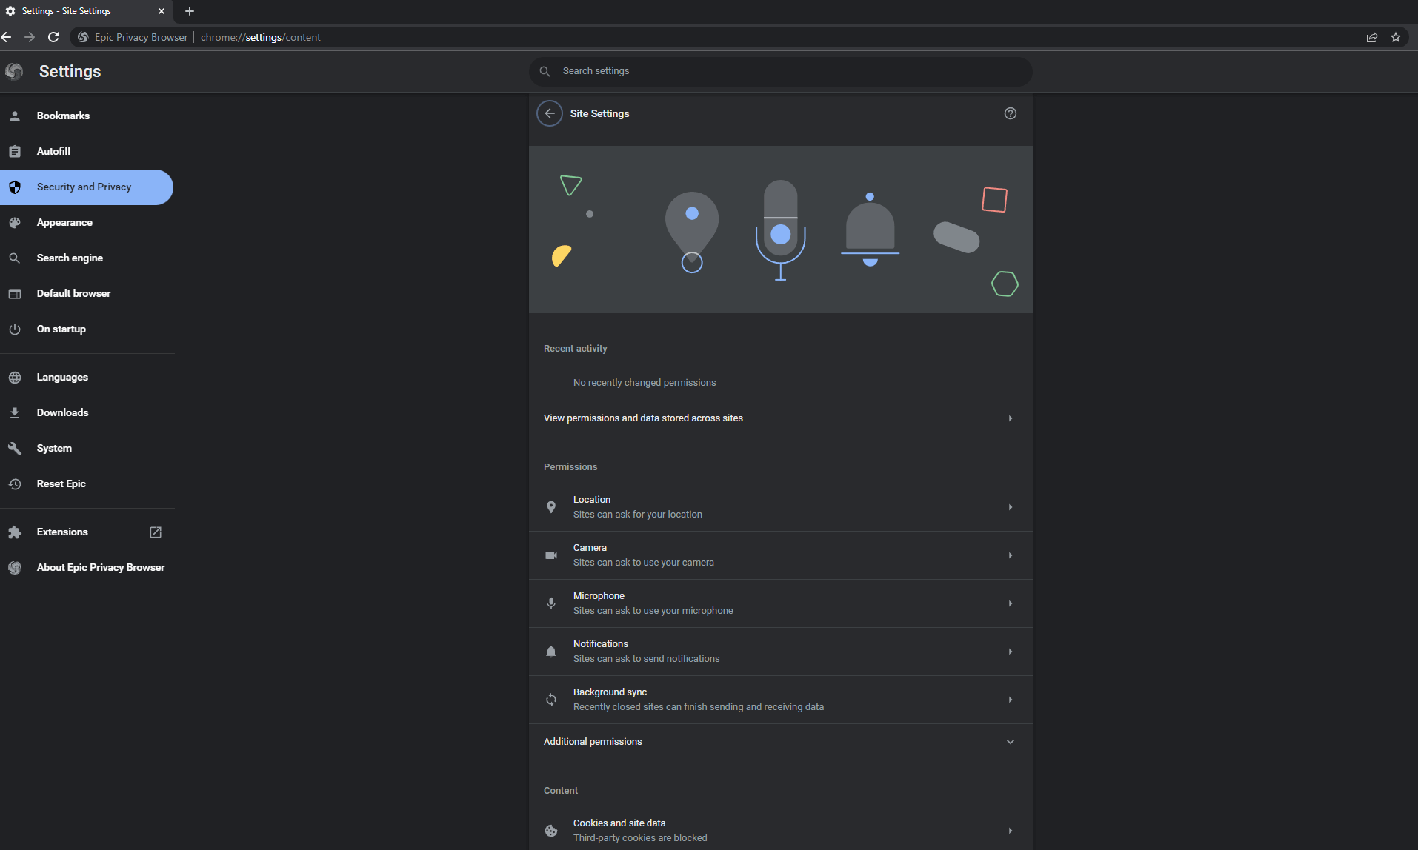
Task: Click the share icon in the toolbar
Action: (x=1371, y=36)
